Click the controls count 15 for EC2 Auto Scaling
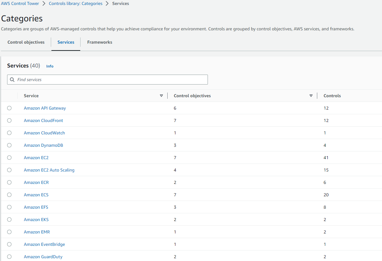This screenshot has width=382, height=261. (326, 170)
